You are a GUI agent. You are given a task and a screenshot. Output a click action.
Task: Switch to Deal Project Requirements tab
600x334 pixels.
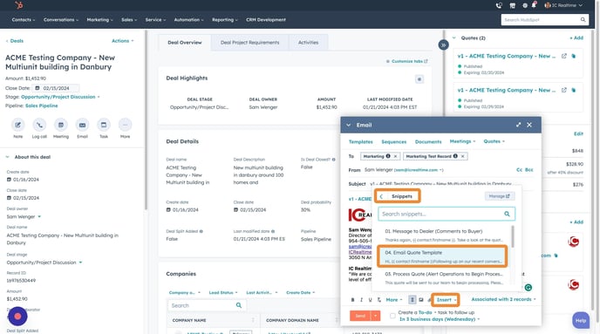point(250,43)
